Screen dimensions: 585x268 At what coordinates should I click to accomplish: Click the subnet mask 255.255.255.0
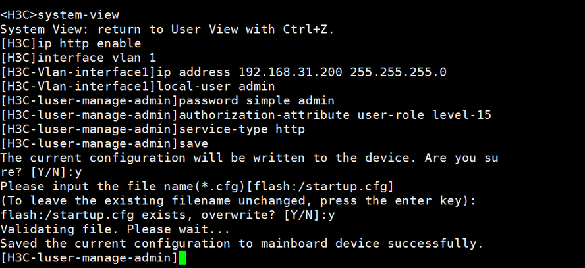[x=398, y=72]
